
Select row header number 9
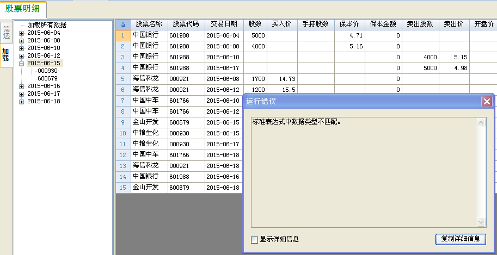click(x=124, y=122)
